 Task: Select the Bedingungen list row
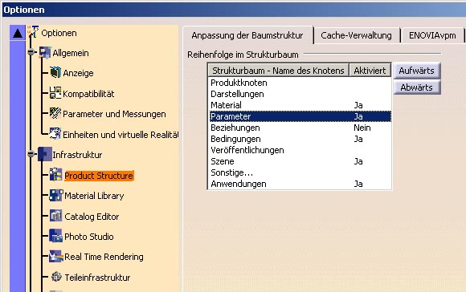pyautogui.click(x=300, y=139)
